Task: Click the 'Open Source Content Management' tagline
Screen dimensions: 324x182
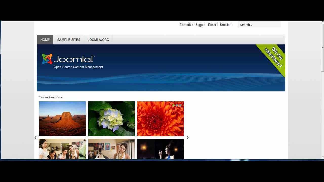Action: tap(78, 67)
